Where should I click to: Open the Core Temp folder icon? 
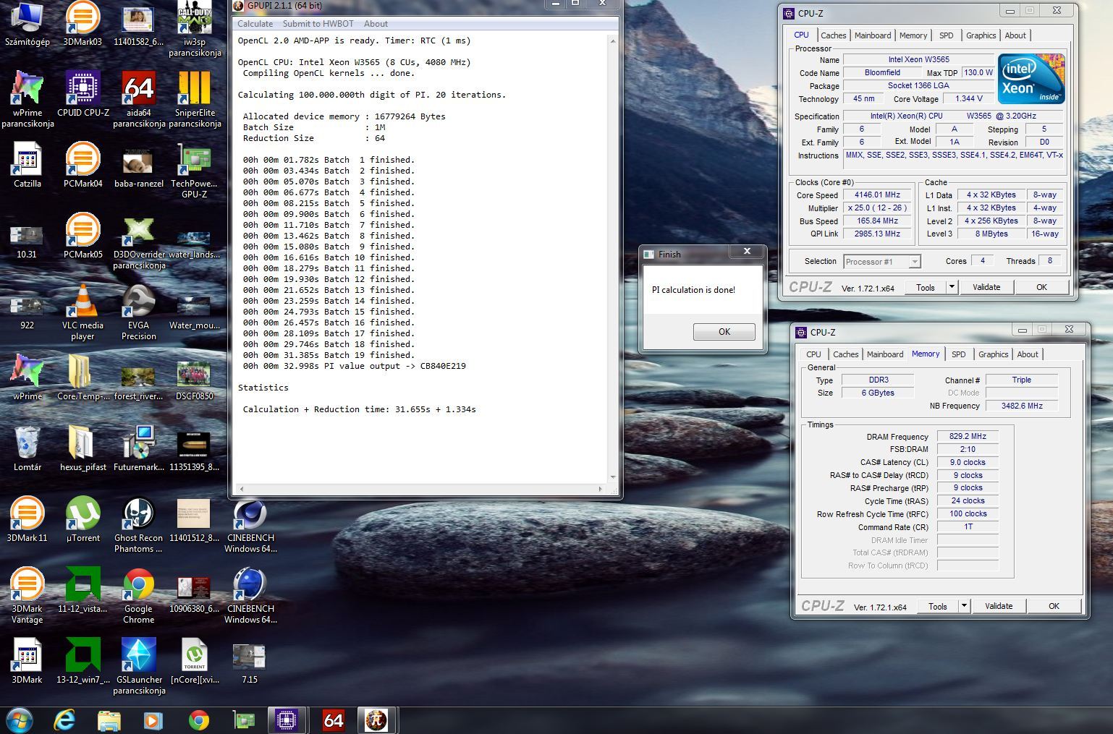click(82, 377)
